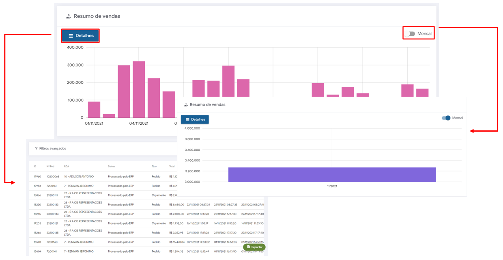Click the Detalhes button in the monthly chart panel
This screenshot has width=503, height=260.
[195, 119]
